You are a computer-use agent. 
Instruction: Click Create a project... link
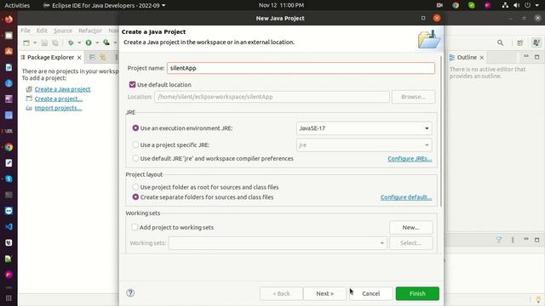coord(59,99)
